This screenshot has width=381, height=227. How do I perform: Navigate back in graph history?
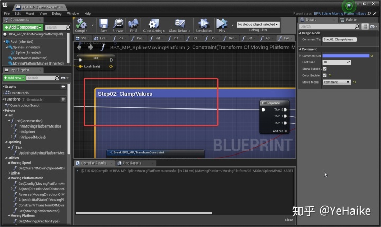click(x=79, y=47)
